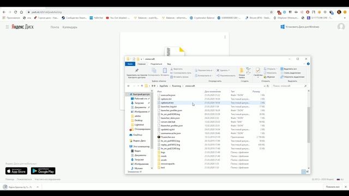Open the Yandex Disk hamburger menu
Viewport: 349px width, 196px height.
[7, 27]
